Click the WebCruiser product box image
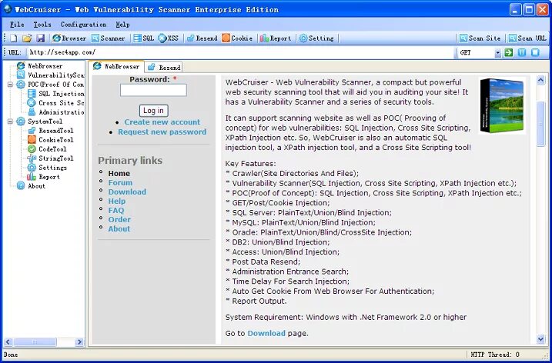The width and height of the screenshot is (552, 363). (x=502, y=105)
